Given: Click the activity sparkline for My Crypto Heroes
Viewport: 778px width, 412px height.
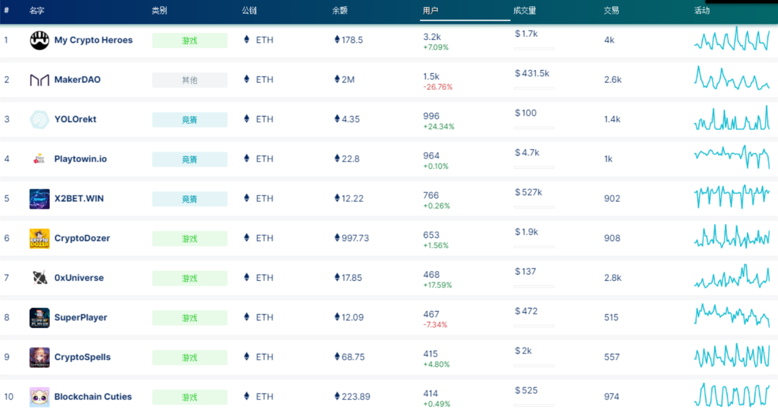Looking at the screenshot, I should click(x=732, y=39).
